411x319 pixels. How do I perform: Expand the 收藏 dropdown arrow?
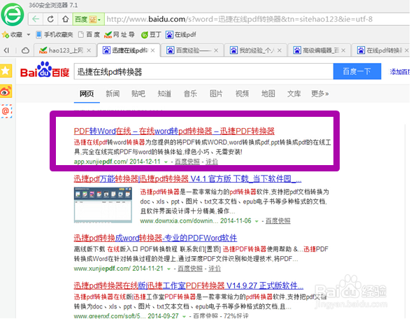pyautogui.click(x=29, y=35)
